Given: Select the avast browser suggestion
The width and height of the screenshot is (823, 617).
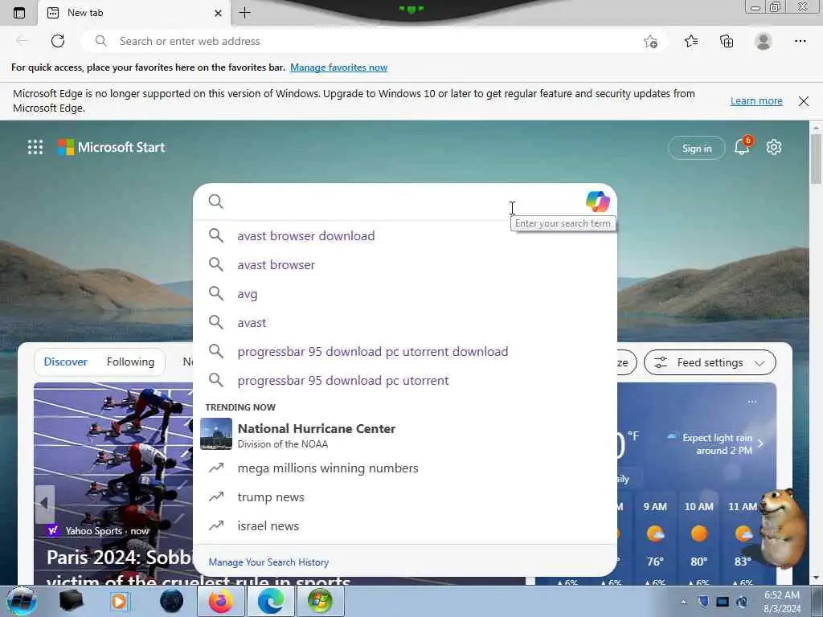Looking at the screenshot, I should [405, 264].
